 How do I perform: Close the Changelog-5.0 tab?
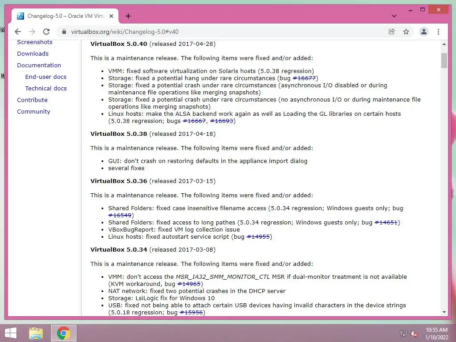111,16
